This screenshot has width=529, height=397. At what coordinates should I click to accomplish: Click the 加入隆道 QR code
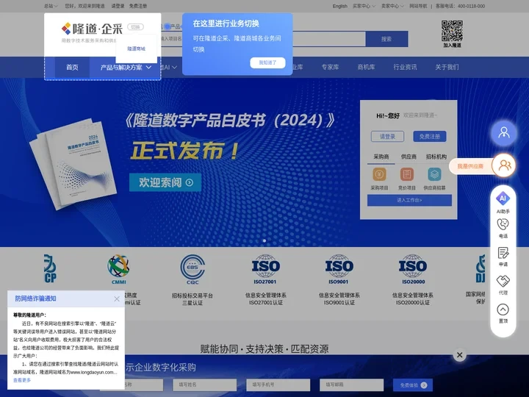[452, 31]
